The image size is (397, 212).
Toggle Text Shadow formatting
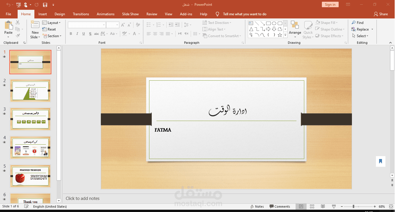(x=90, y=34)
